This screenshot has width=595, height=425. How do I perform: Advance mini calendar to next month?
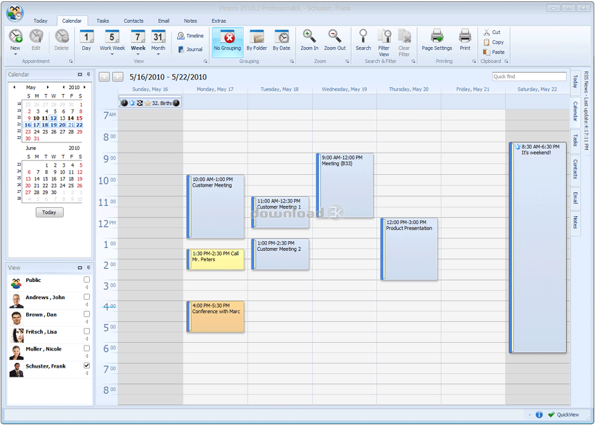tap(48, 87)
